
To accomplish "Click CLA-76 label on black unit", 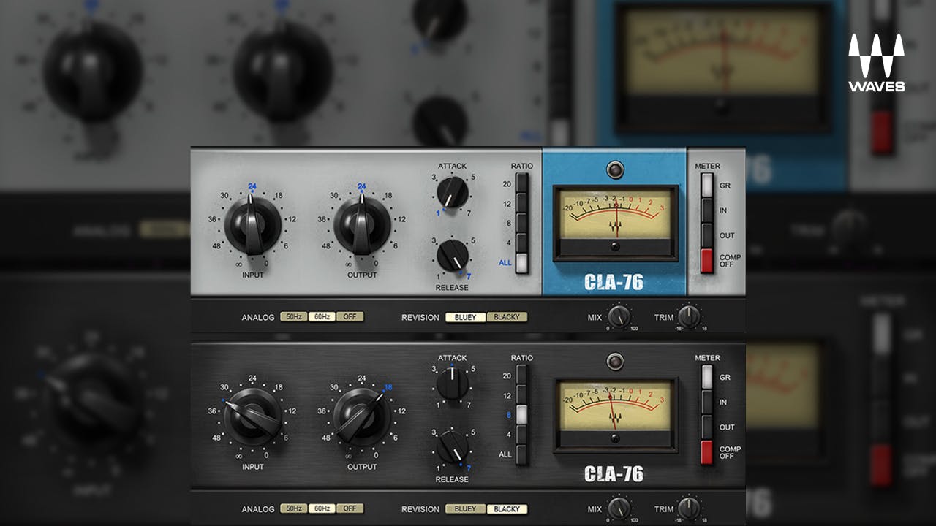I will tap(614, 474).
